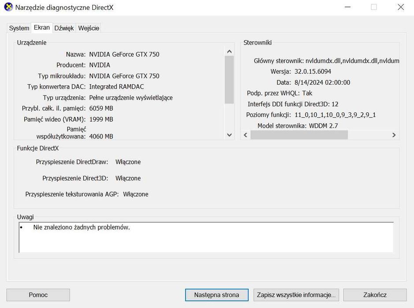Open the Dźwięk tab
This screenshot has height=308, width=414.
click(64, 28)
